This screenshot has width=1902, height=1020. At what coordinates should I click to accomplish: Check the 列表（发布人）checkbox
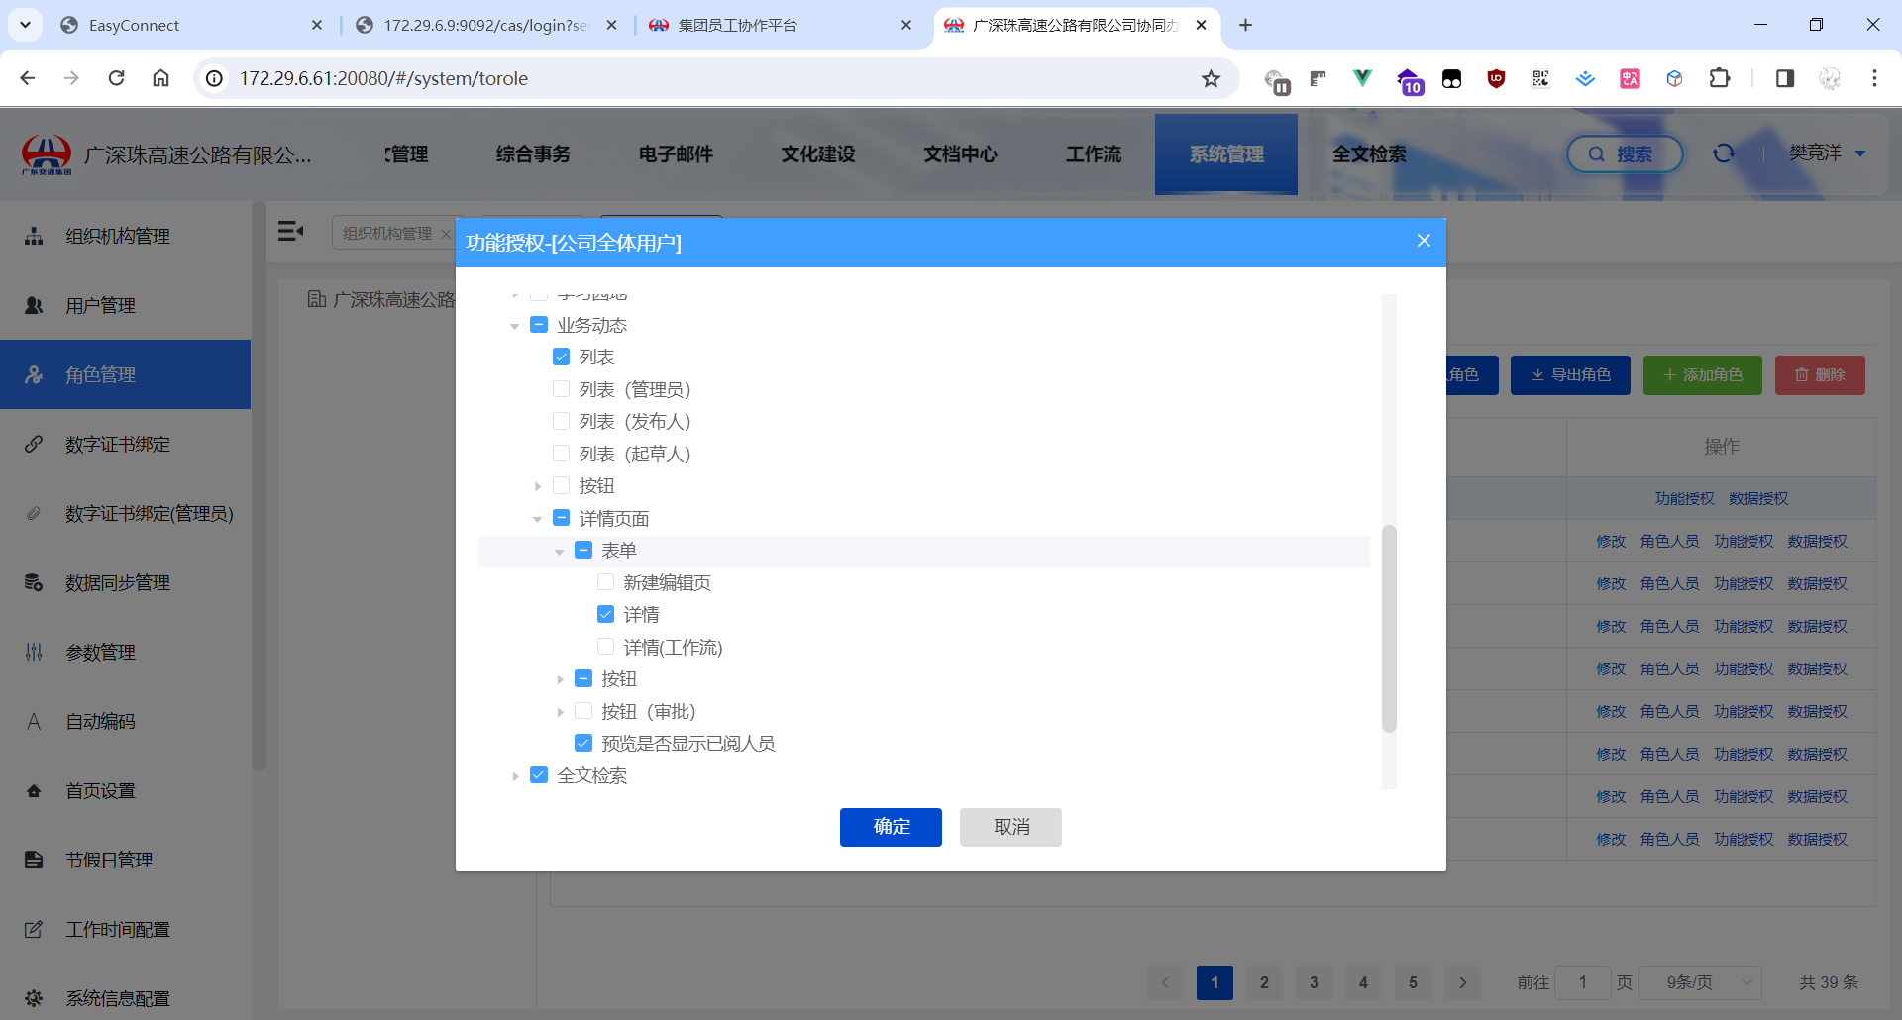561,421
